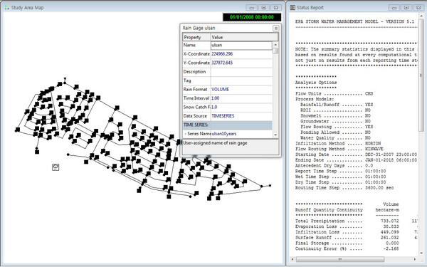Click the Ponding Allowed NO line

click(335, 132)
